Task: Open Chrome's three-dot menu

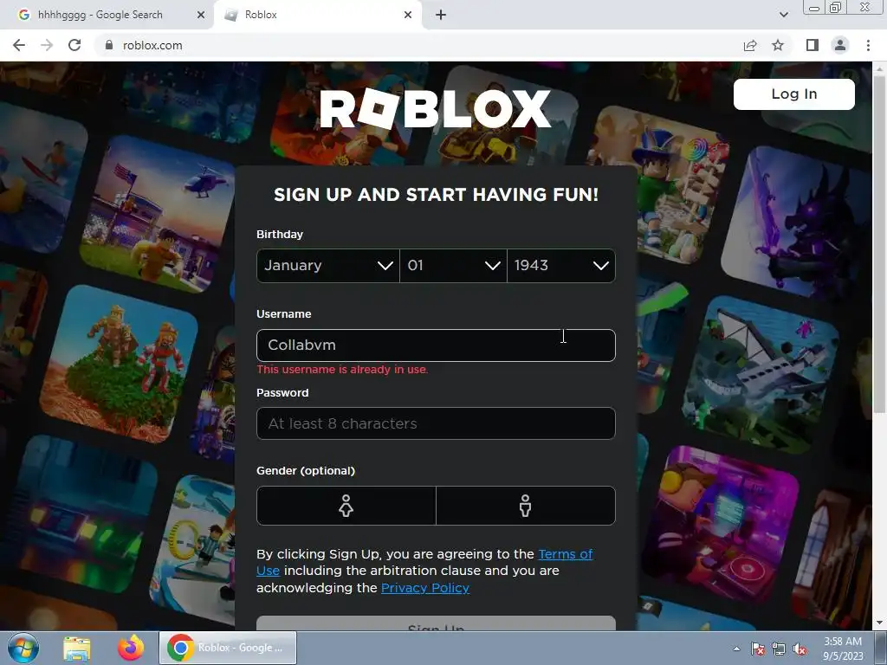Action: pos(868,45)
